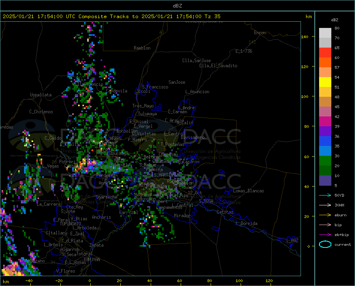
Task: Click the 'Uspallata' map label
Action: [x=41, y=95]
